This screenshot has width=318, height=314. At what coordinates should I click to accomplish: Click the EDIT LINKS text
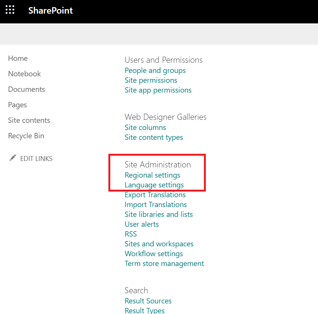pos(36,159)
